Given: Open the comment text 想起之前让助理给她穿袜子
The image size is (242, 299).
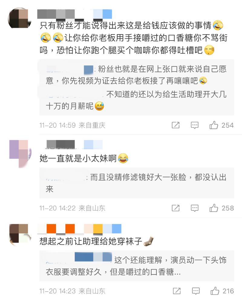Looking at the screenshot, I should (91, 241).
